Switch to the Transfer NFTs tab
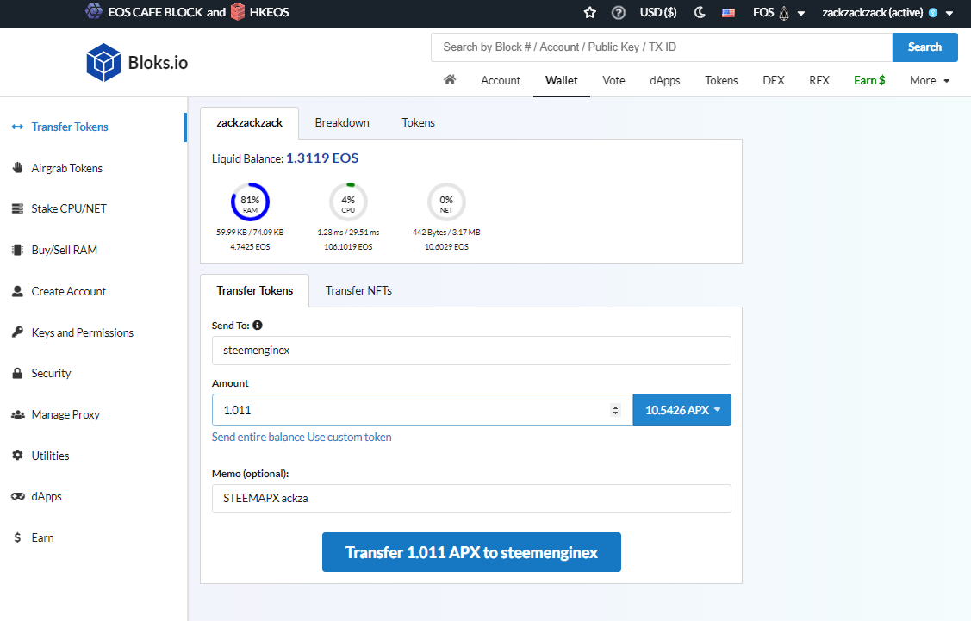This screenshot has width=971, height=621. pyautogui.click(x=358, y=290)
